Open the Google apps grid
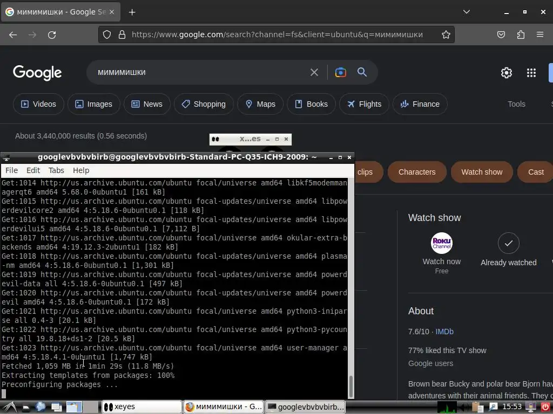 click(531, 73)
